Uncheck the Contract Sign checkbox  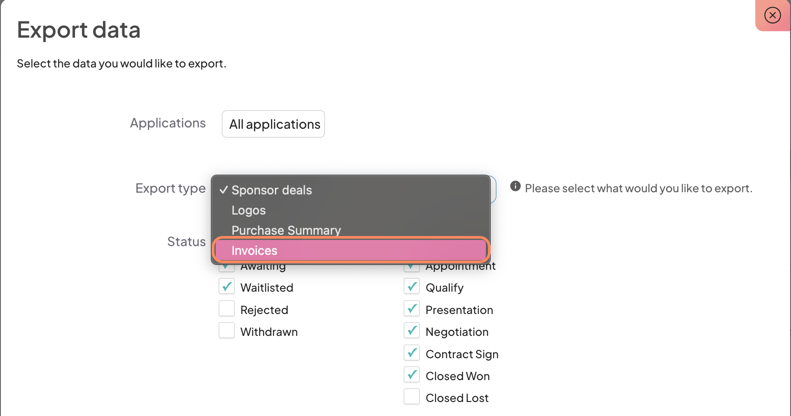click(x=412, y=353)
